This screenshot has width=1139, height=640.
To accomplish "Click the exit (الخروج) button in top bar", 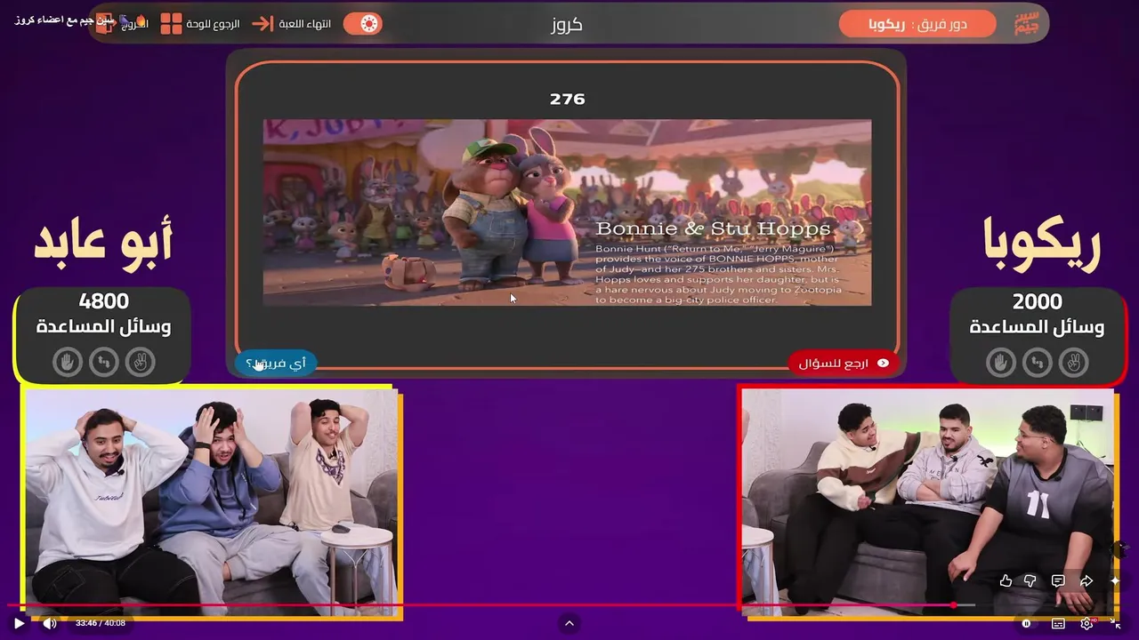I will [123, 24].
